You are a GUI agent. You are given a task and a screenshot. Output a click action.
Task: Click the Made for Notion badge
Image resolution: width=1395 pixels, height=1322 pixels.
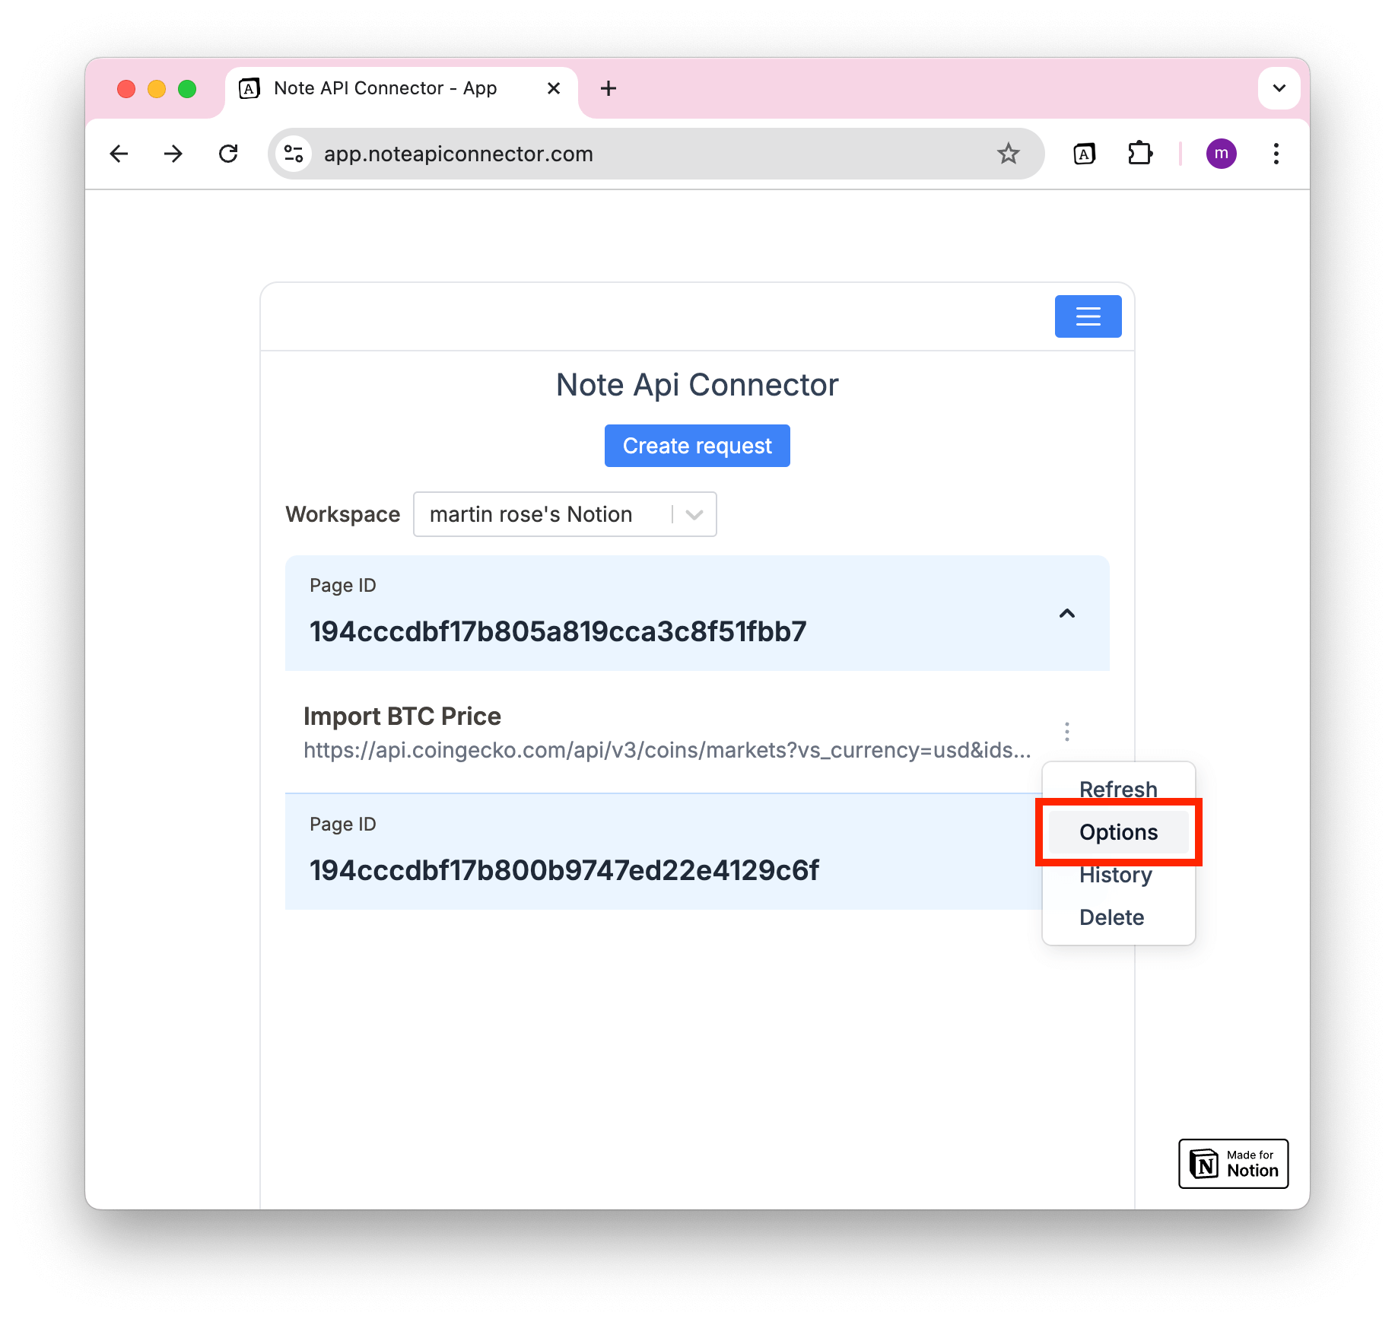(1233, 1163)
